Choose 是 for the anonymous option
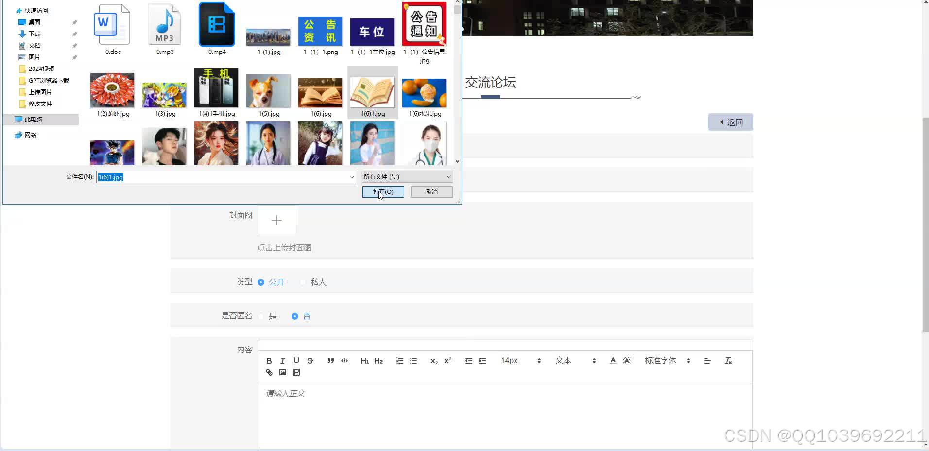This screenshot has width=929, height=451. click(x=261, y=316)
